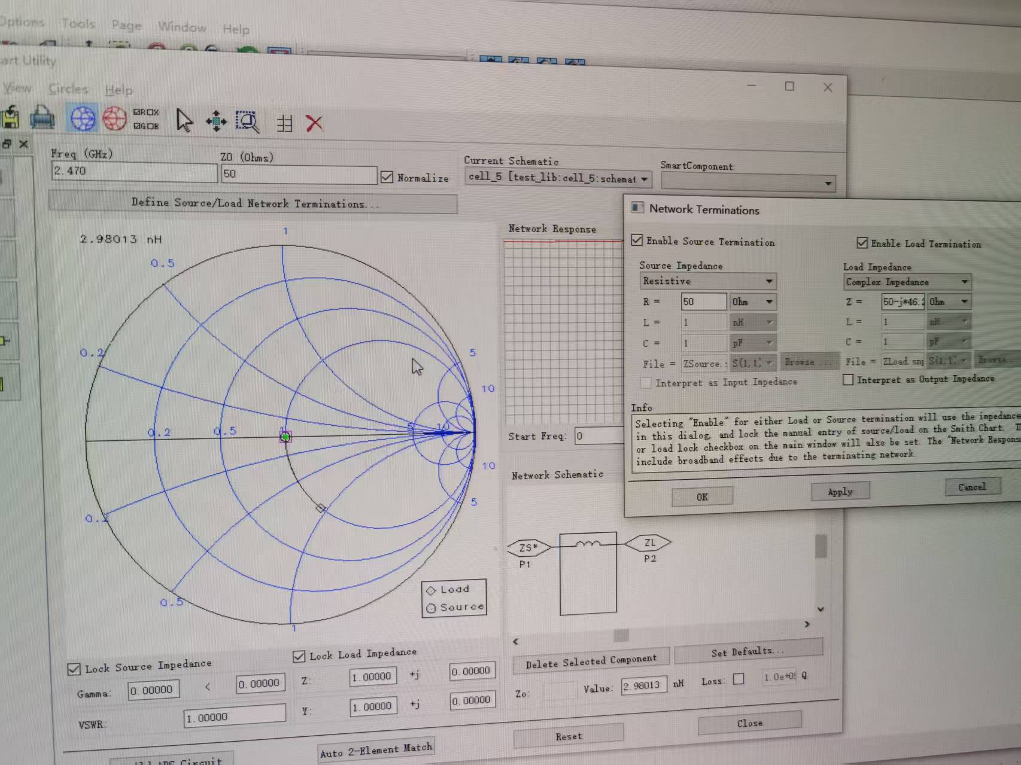Select the four-arrow move tool
This screenshot has height=765, width=1021.
(216, 121)
